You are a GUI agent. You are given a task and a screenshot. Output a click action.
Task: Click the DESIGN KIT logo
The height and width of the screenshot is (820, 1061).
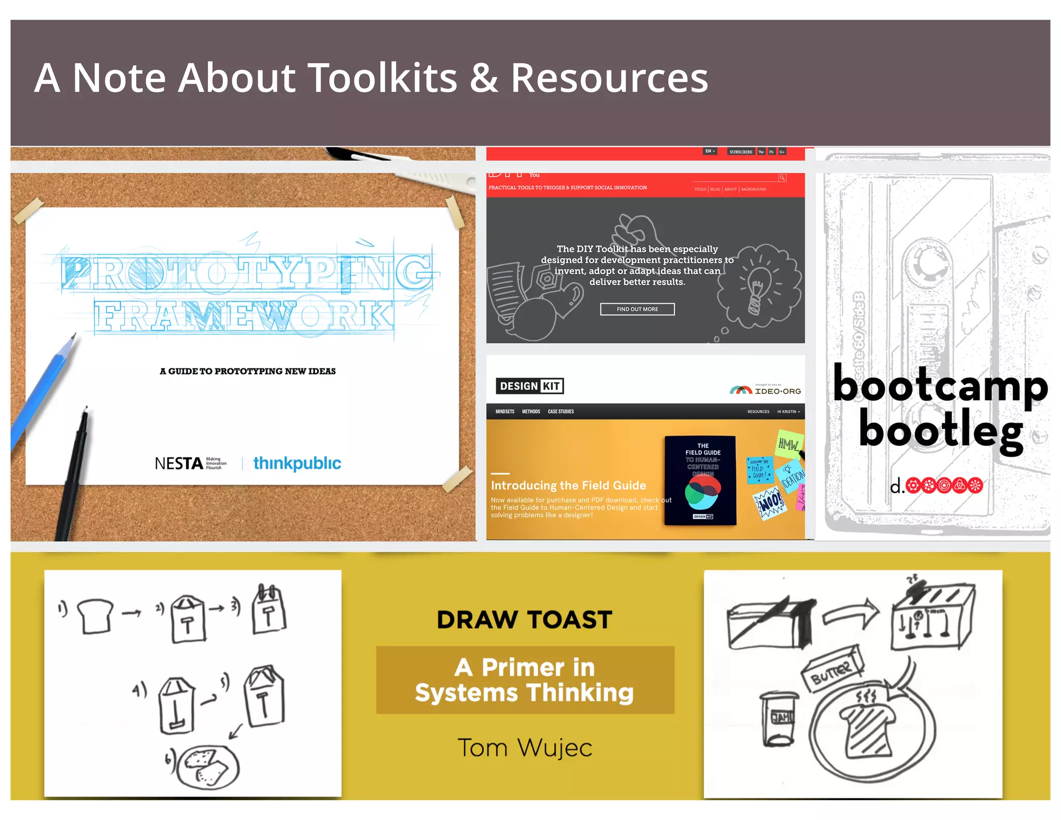tap(529, 386)
